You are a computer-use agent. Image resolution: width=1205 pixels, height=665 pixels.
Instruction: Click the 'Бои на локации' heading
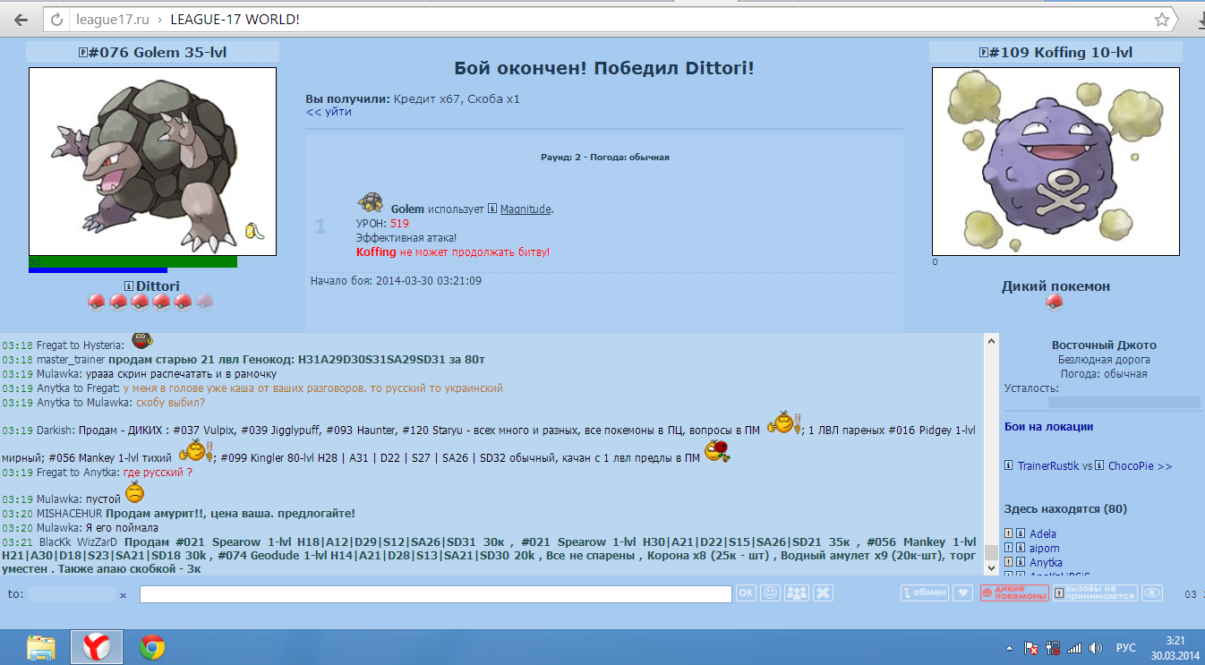1048,427
